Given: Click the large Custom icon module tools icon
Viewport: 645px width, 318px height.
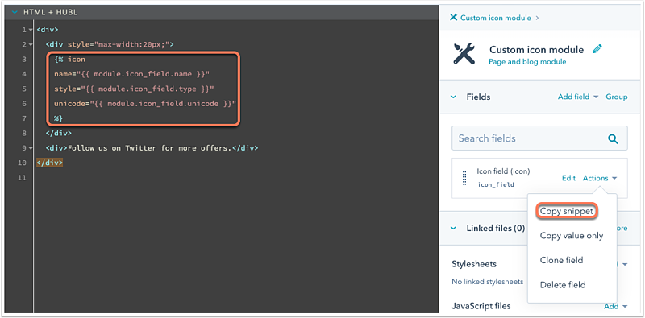Looking at the screenshot, I should [464, 53].
